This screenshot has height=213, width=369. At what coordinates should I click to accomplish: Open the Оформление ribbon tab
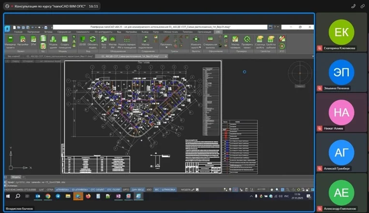64,32
